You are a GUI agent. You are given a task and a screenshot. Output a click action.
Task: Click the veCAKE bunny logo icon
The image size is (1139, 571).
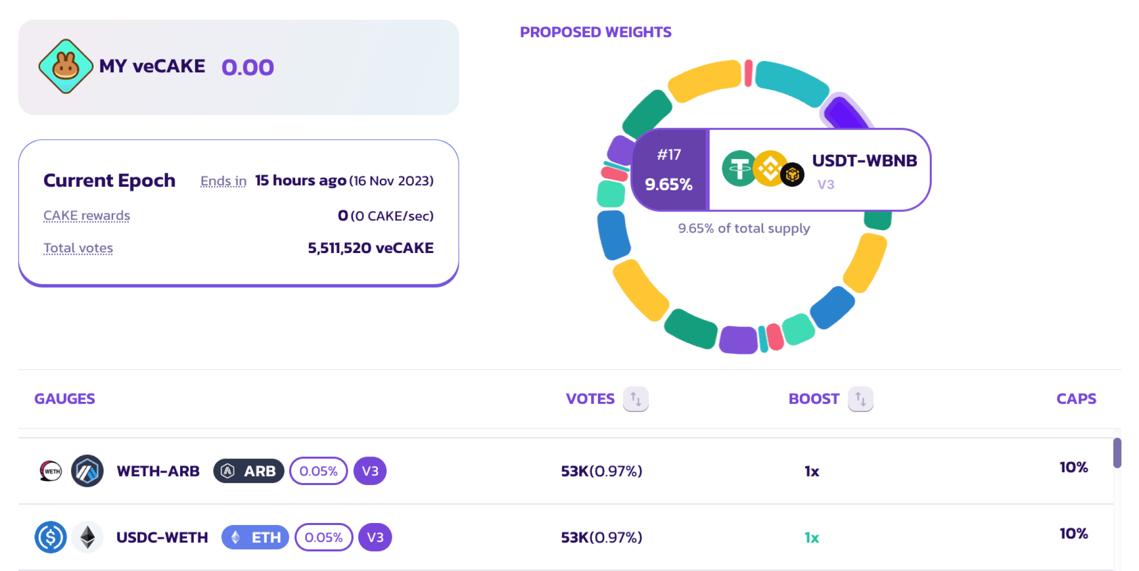pos(66,66)
